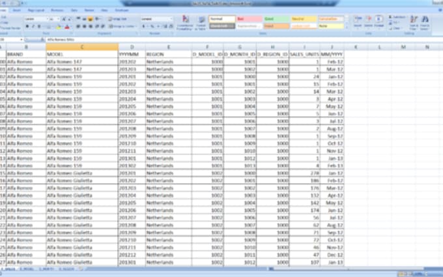Click the Bold formatting icon
443x277 pixels.
click(x=27, y=27)
